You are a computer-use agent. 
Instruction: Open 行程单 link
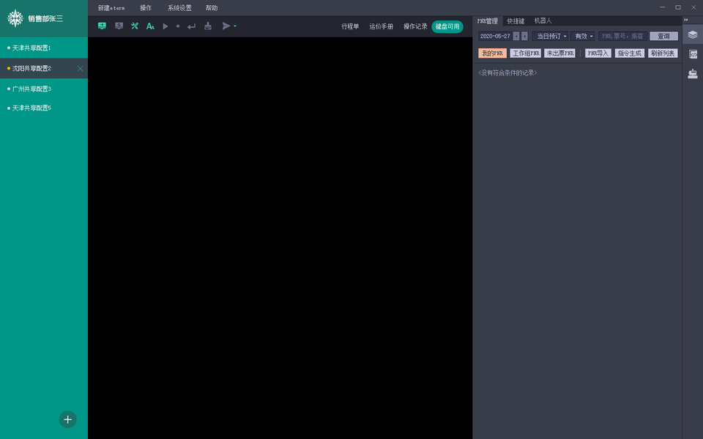(350, 26)
